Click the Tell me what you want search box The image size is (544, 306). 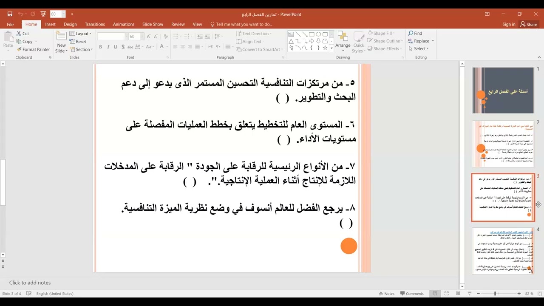[241, 24]
